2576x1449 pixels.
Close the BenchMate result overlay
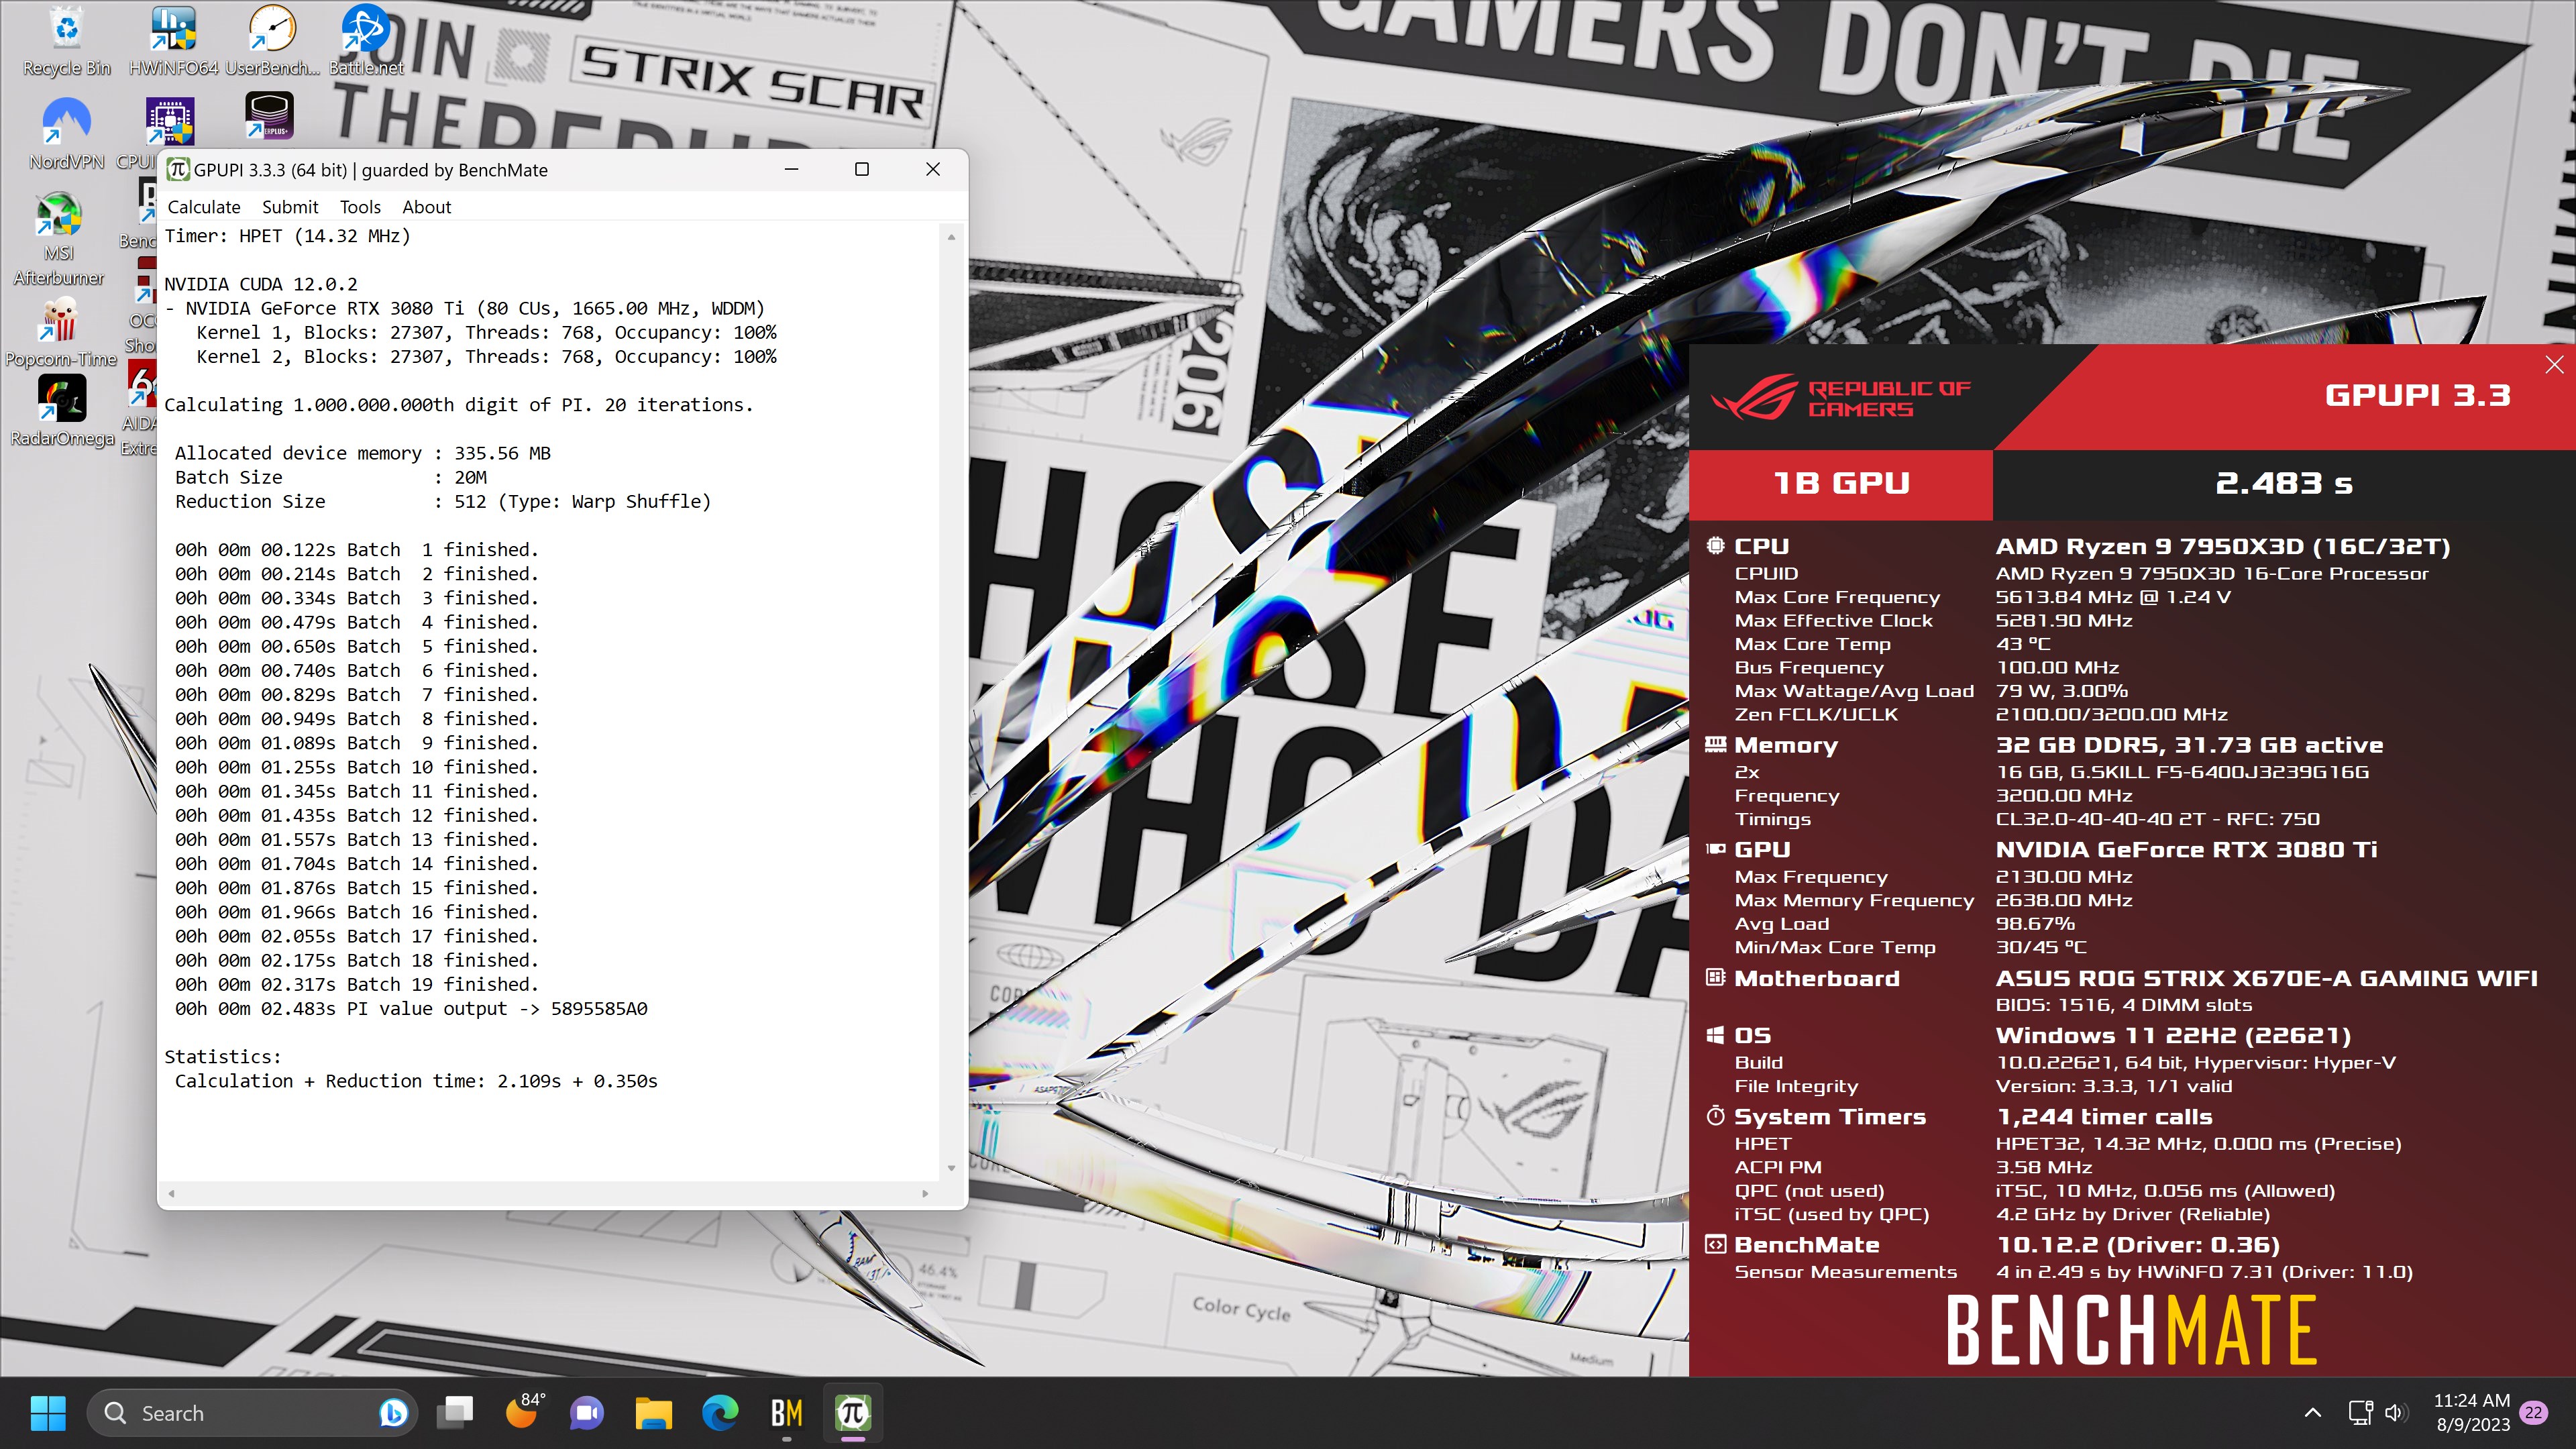pos(2554,364)
